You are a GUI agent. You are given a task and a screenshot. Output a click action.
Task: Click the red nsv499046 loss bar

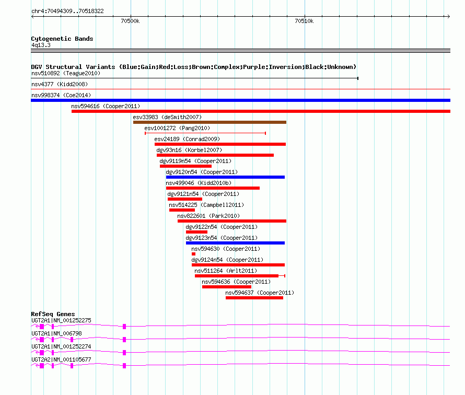point(213,188)
